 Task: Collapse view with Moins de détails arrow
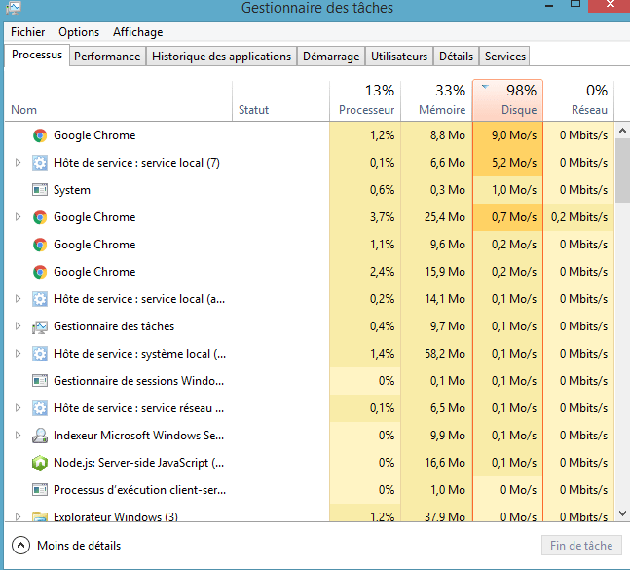[x=20, y=546]
